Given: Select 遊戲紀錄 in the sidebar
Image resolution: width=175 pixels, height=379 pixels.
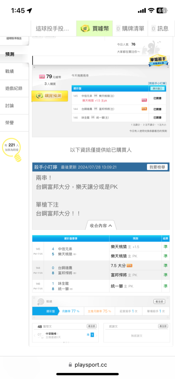Looking at the screenshot, I should 14,88.
